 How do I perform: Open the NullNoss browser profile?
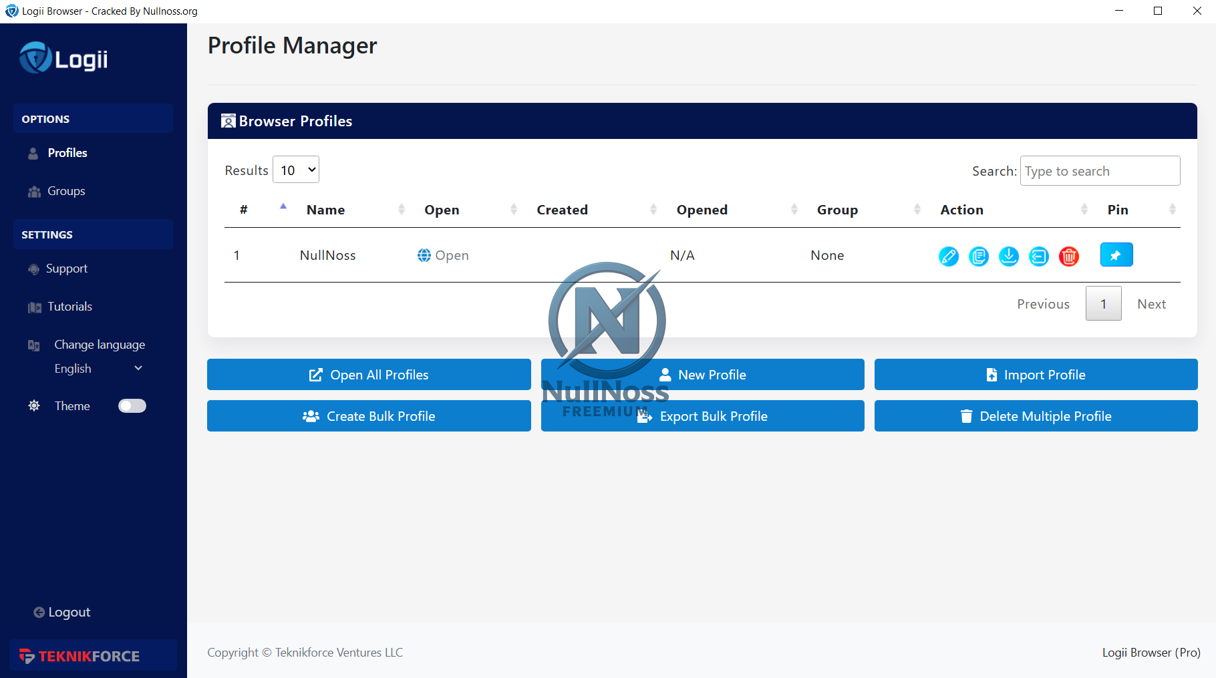point(443,255)
